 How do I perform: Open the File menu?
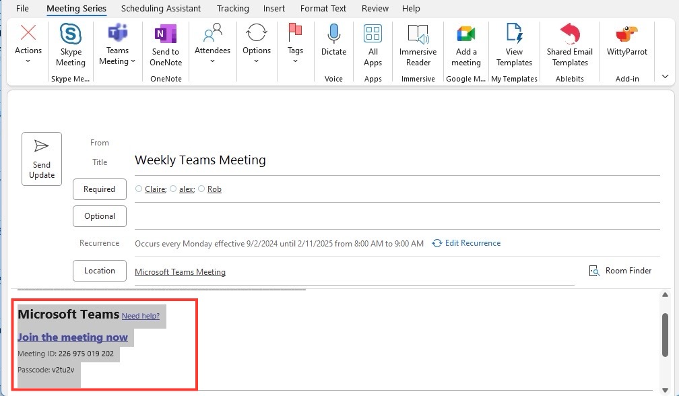[x=22, y=8]
